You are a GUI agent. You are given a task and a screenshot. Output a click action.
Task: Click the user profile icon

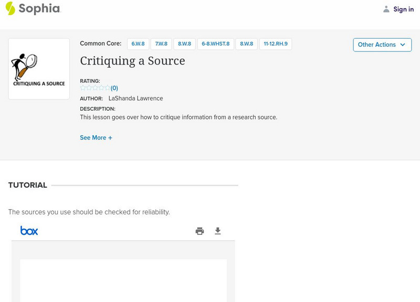tap(386, 9)
